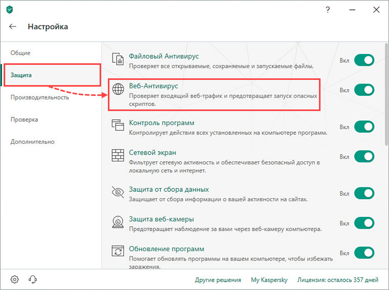Screen dimensions: 389x290
Task: Toggle the Сетевой экран switch off
Action: pyautogui.click(x=364, y=157)
